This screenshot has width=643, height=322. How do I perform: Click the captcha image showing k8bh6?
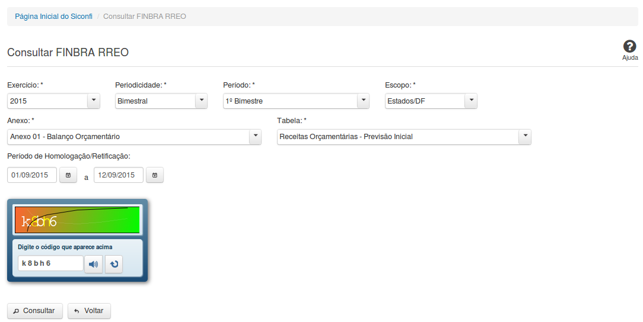pos(77,220)
